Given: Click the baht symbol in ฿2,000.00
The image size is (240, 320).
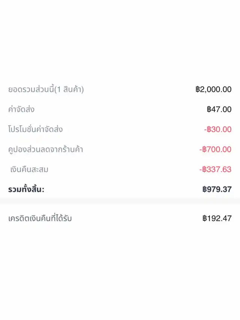Looking at the screenshot, I should 198,90.
